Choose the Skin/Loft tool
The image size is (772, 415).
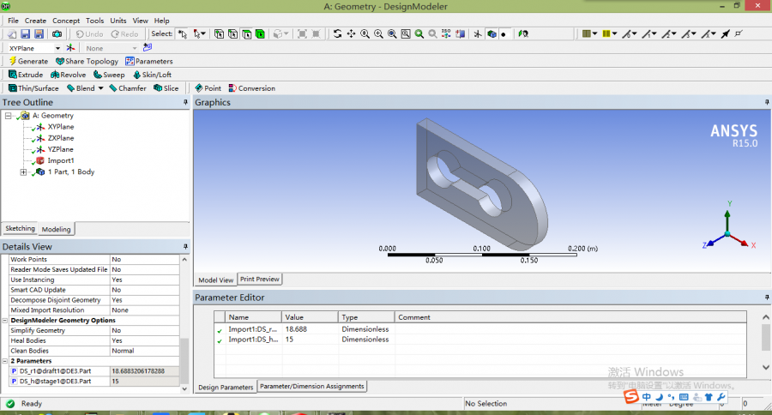click(152, 75)
